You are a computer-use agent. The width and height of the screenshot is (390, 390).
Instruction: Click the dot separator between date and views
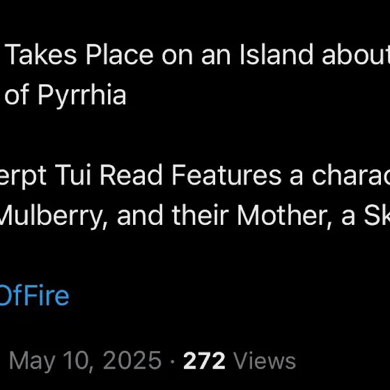click(173, 361)
